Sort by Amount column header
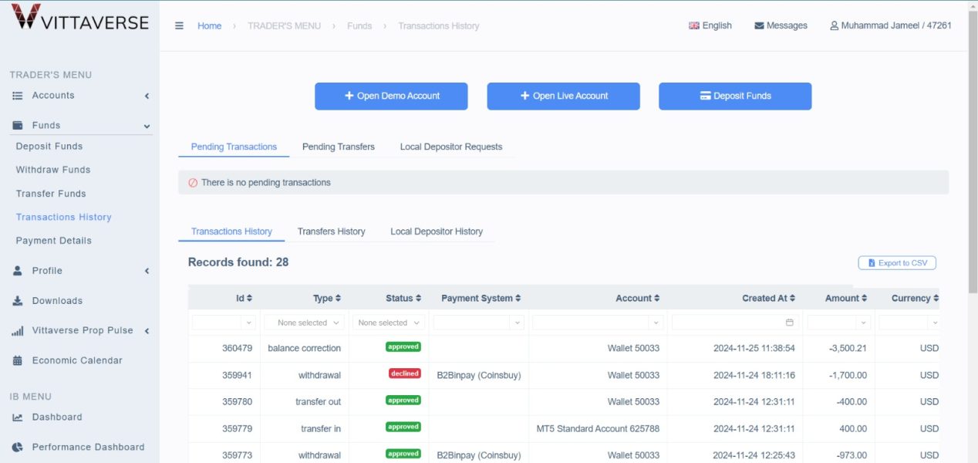Viewport: 978px width, 463px height. pyautogui.click(x=845, y=299)
